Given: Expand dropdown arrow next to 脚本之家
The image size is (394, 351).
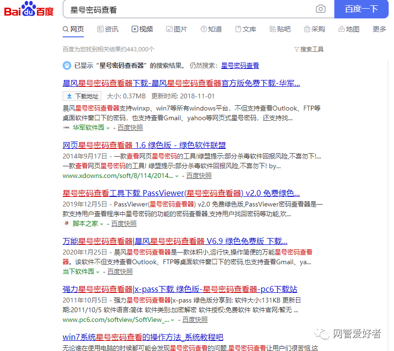Looking at the screenshot, I should pyautogui.click(x=102, y=224).
